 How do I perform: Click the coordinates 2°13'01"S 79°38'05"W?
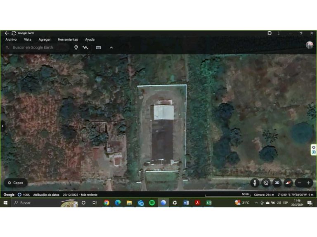(292, 195)
